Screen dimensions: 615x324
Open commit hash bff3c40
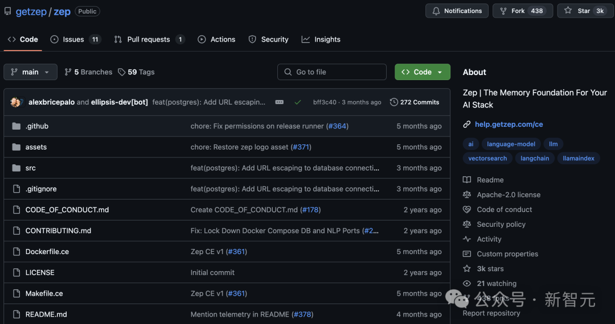325,102
